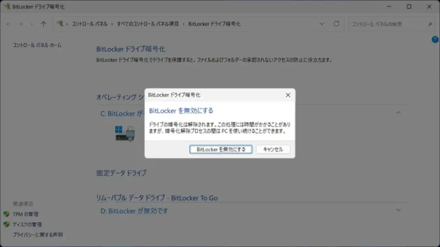Image resolution: width=440 pixels, height=247 pixels.
Task: Expand the D: drive BitLocker section
Action: click(x=398, y=210)
